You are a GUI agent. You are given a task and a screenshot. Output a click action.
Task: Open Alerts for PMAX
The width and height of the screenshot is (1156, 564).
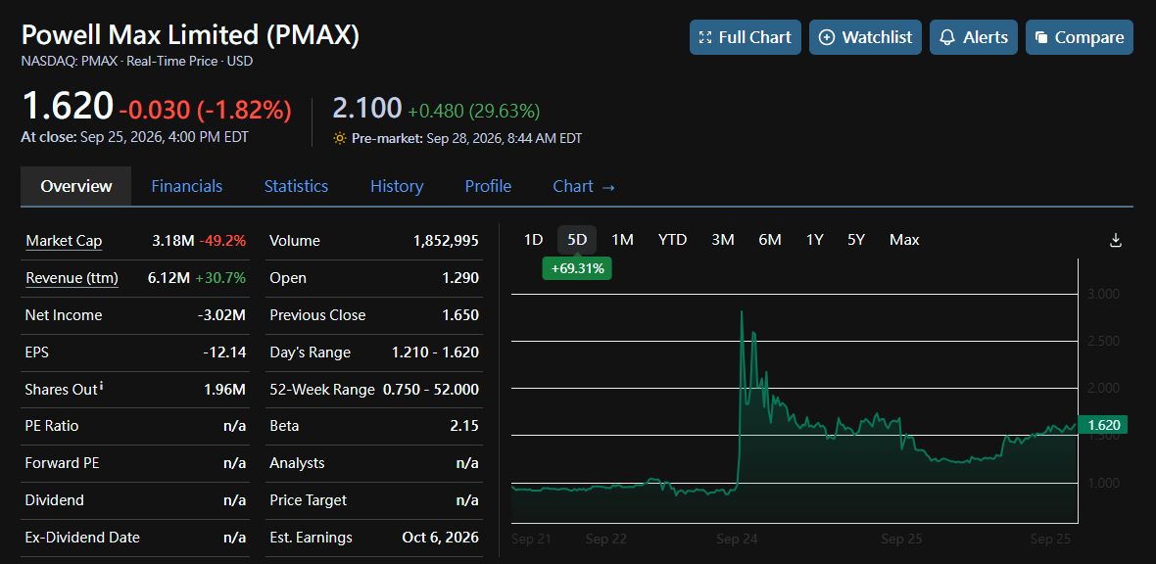click(x=973, y=37)
